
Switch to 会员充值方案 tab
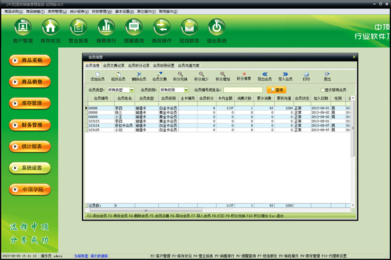pyautogui.click(x=189, y=65)
